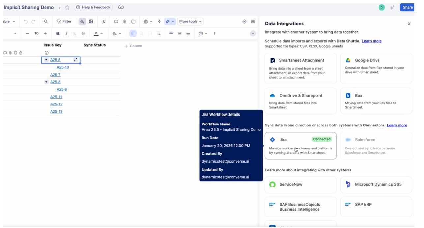This screenshot has width=424, height=228.
Task: Toggle bold formatting
Action: pyautogui.click(x=58, y=33)
